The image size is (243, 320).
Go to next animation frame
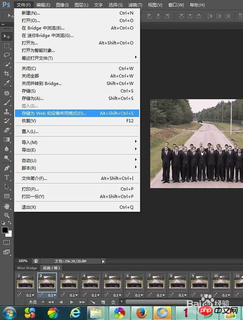[x=82, y=302]
